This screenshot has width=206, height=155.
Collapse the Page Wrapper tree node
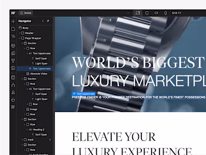[x=20, y=38]
